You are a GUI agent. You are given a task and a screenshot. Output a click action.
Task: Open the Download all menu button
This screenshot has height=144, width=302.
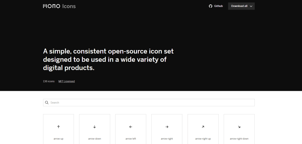pos(239,6)
